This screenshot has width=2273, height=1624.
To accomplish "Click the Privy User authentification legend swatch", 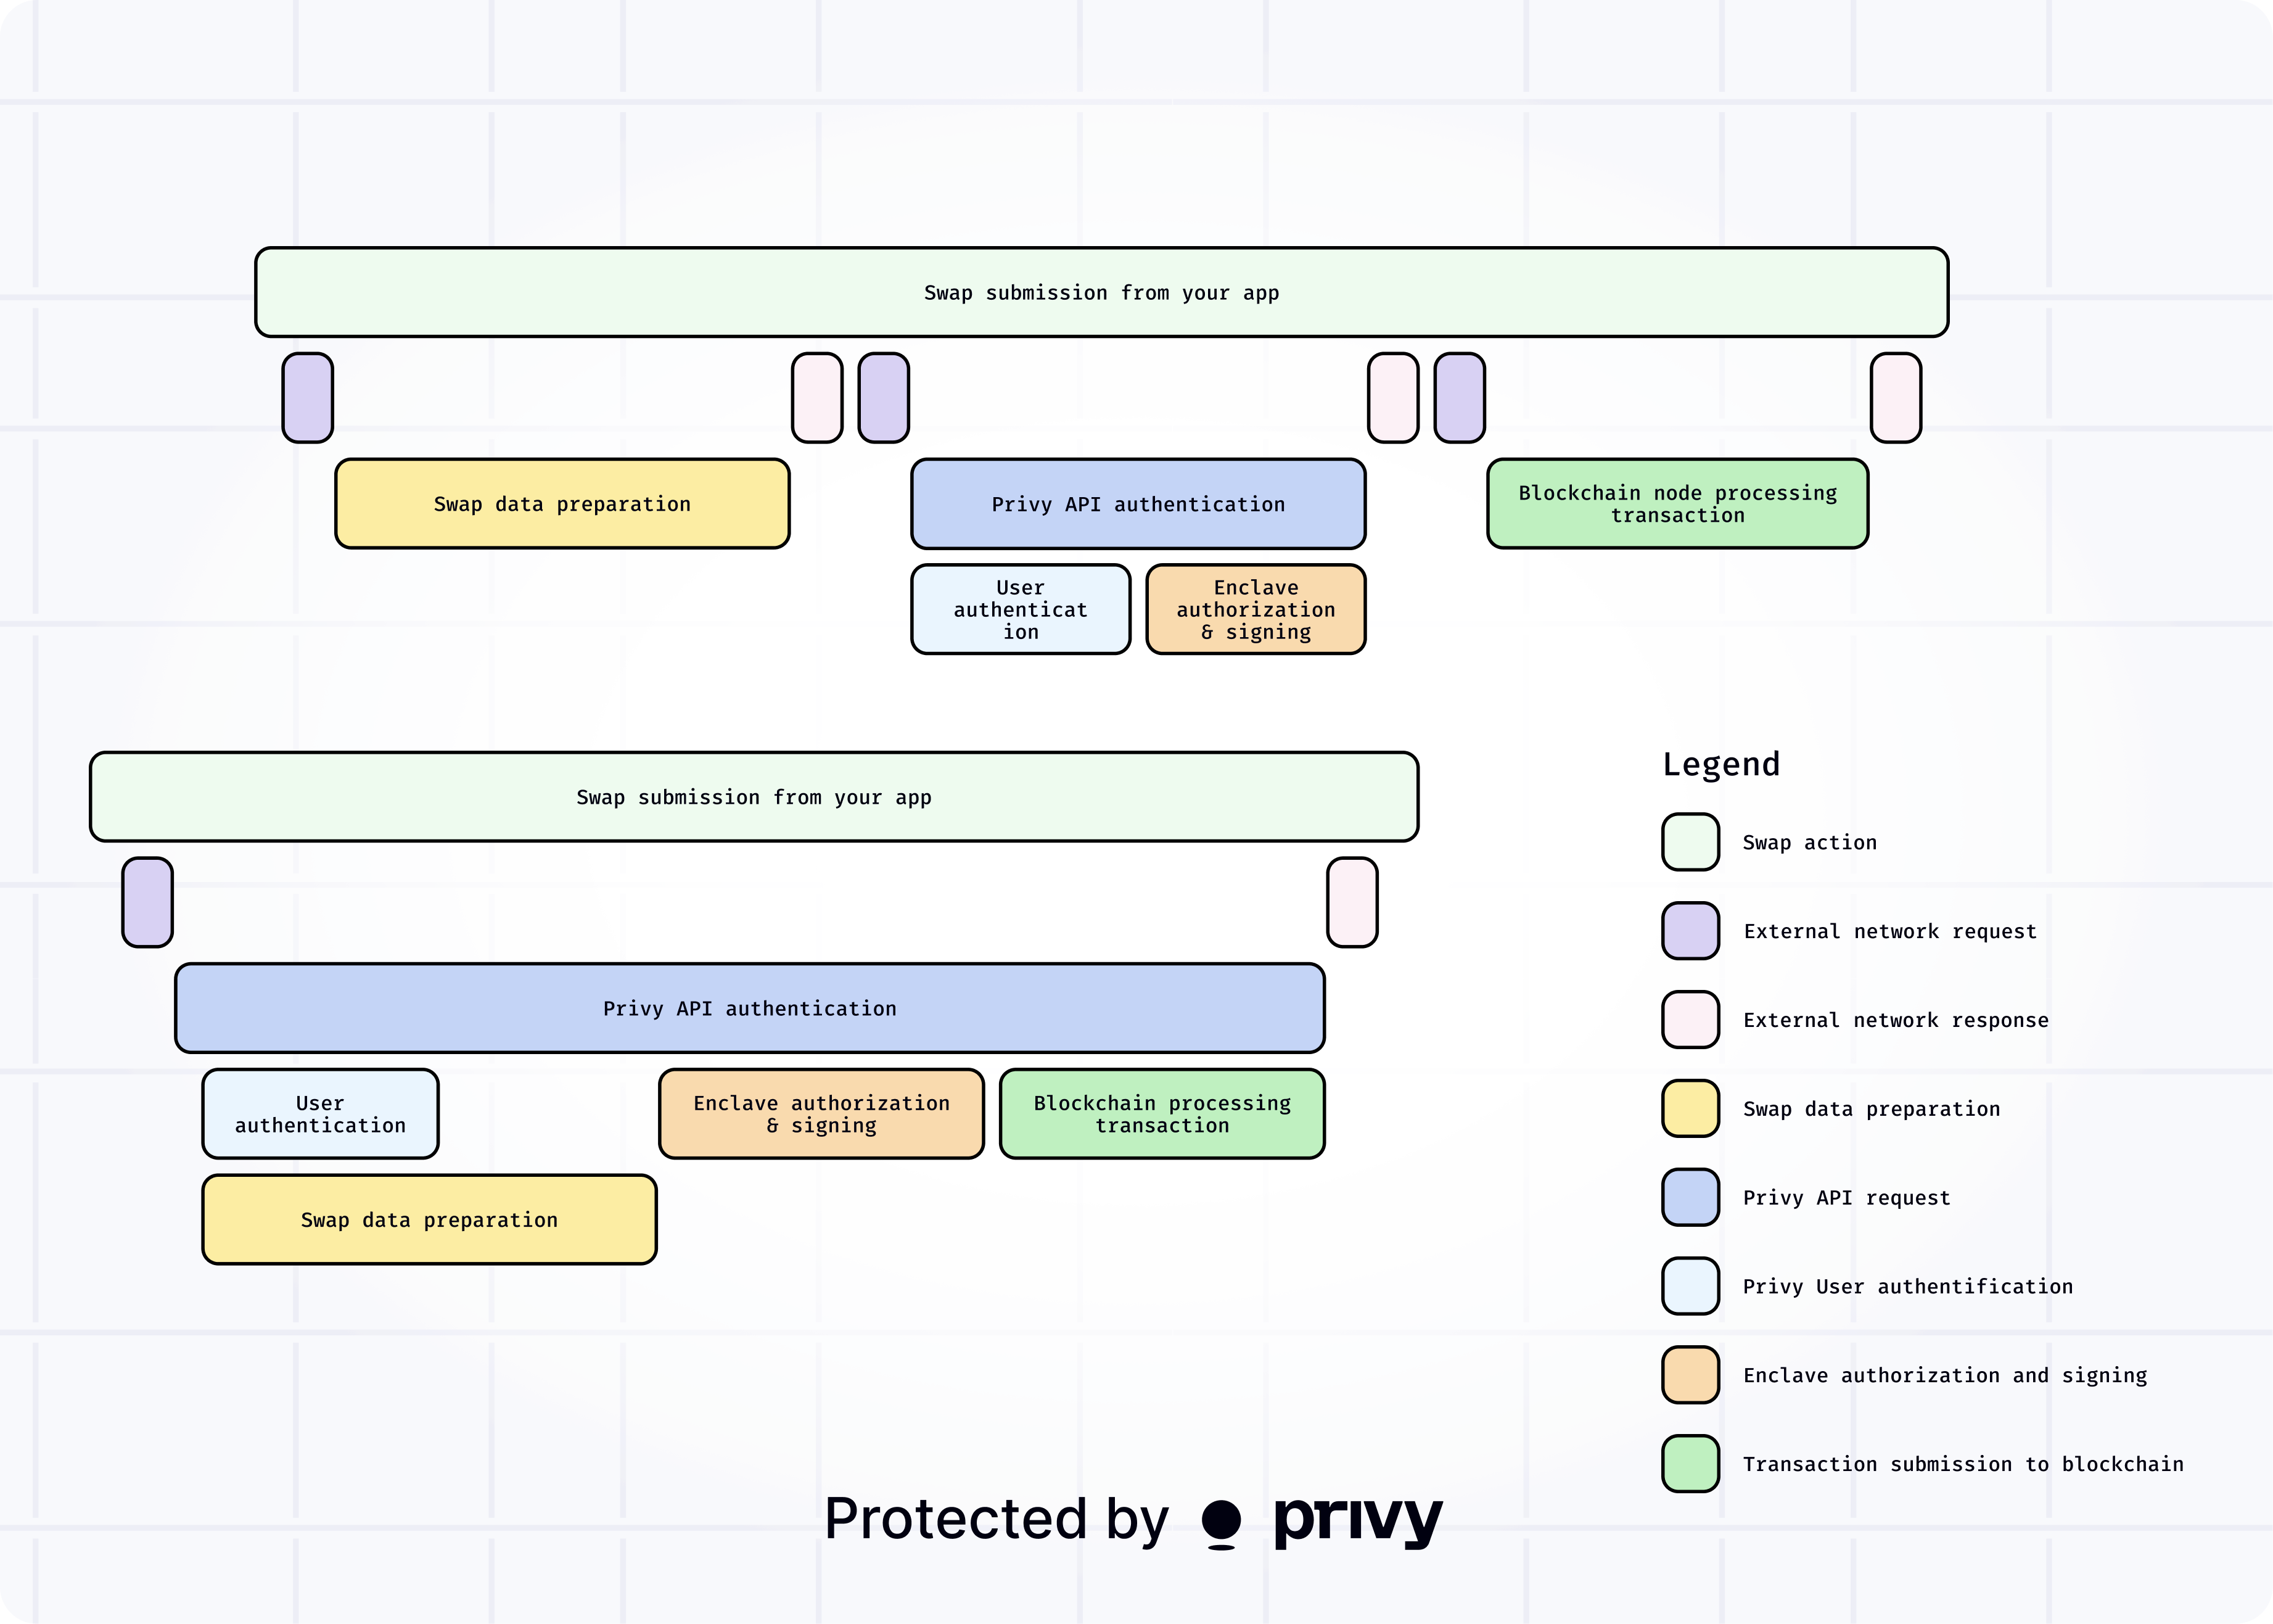I will click(1690, 1286).
